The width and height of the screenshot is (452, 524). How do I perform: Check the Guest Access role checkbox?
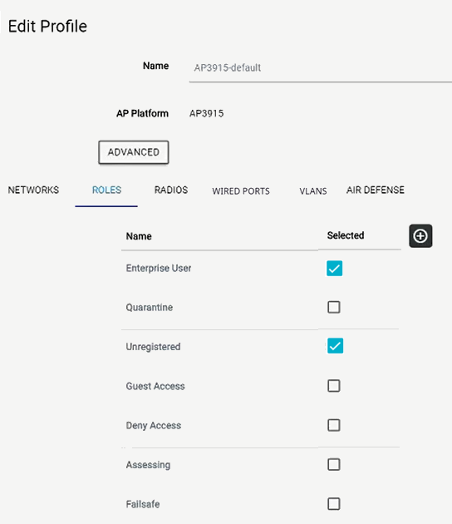pos(334,386)
